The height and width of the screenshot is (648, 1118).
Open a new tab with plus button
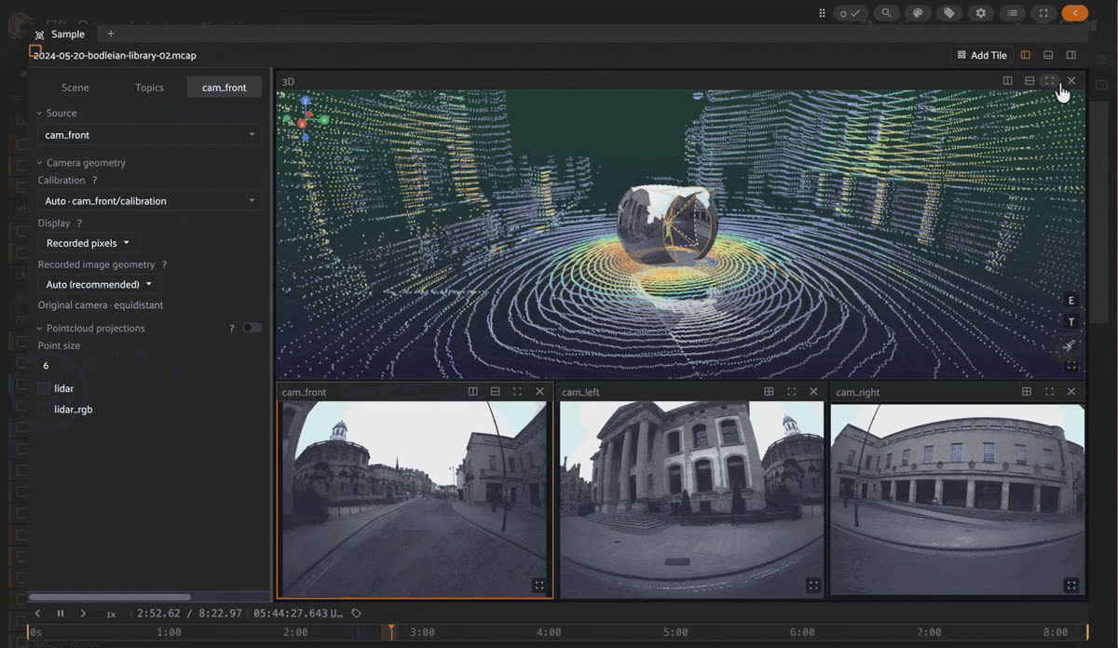tap(110, 34)
